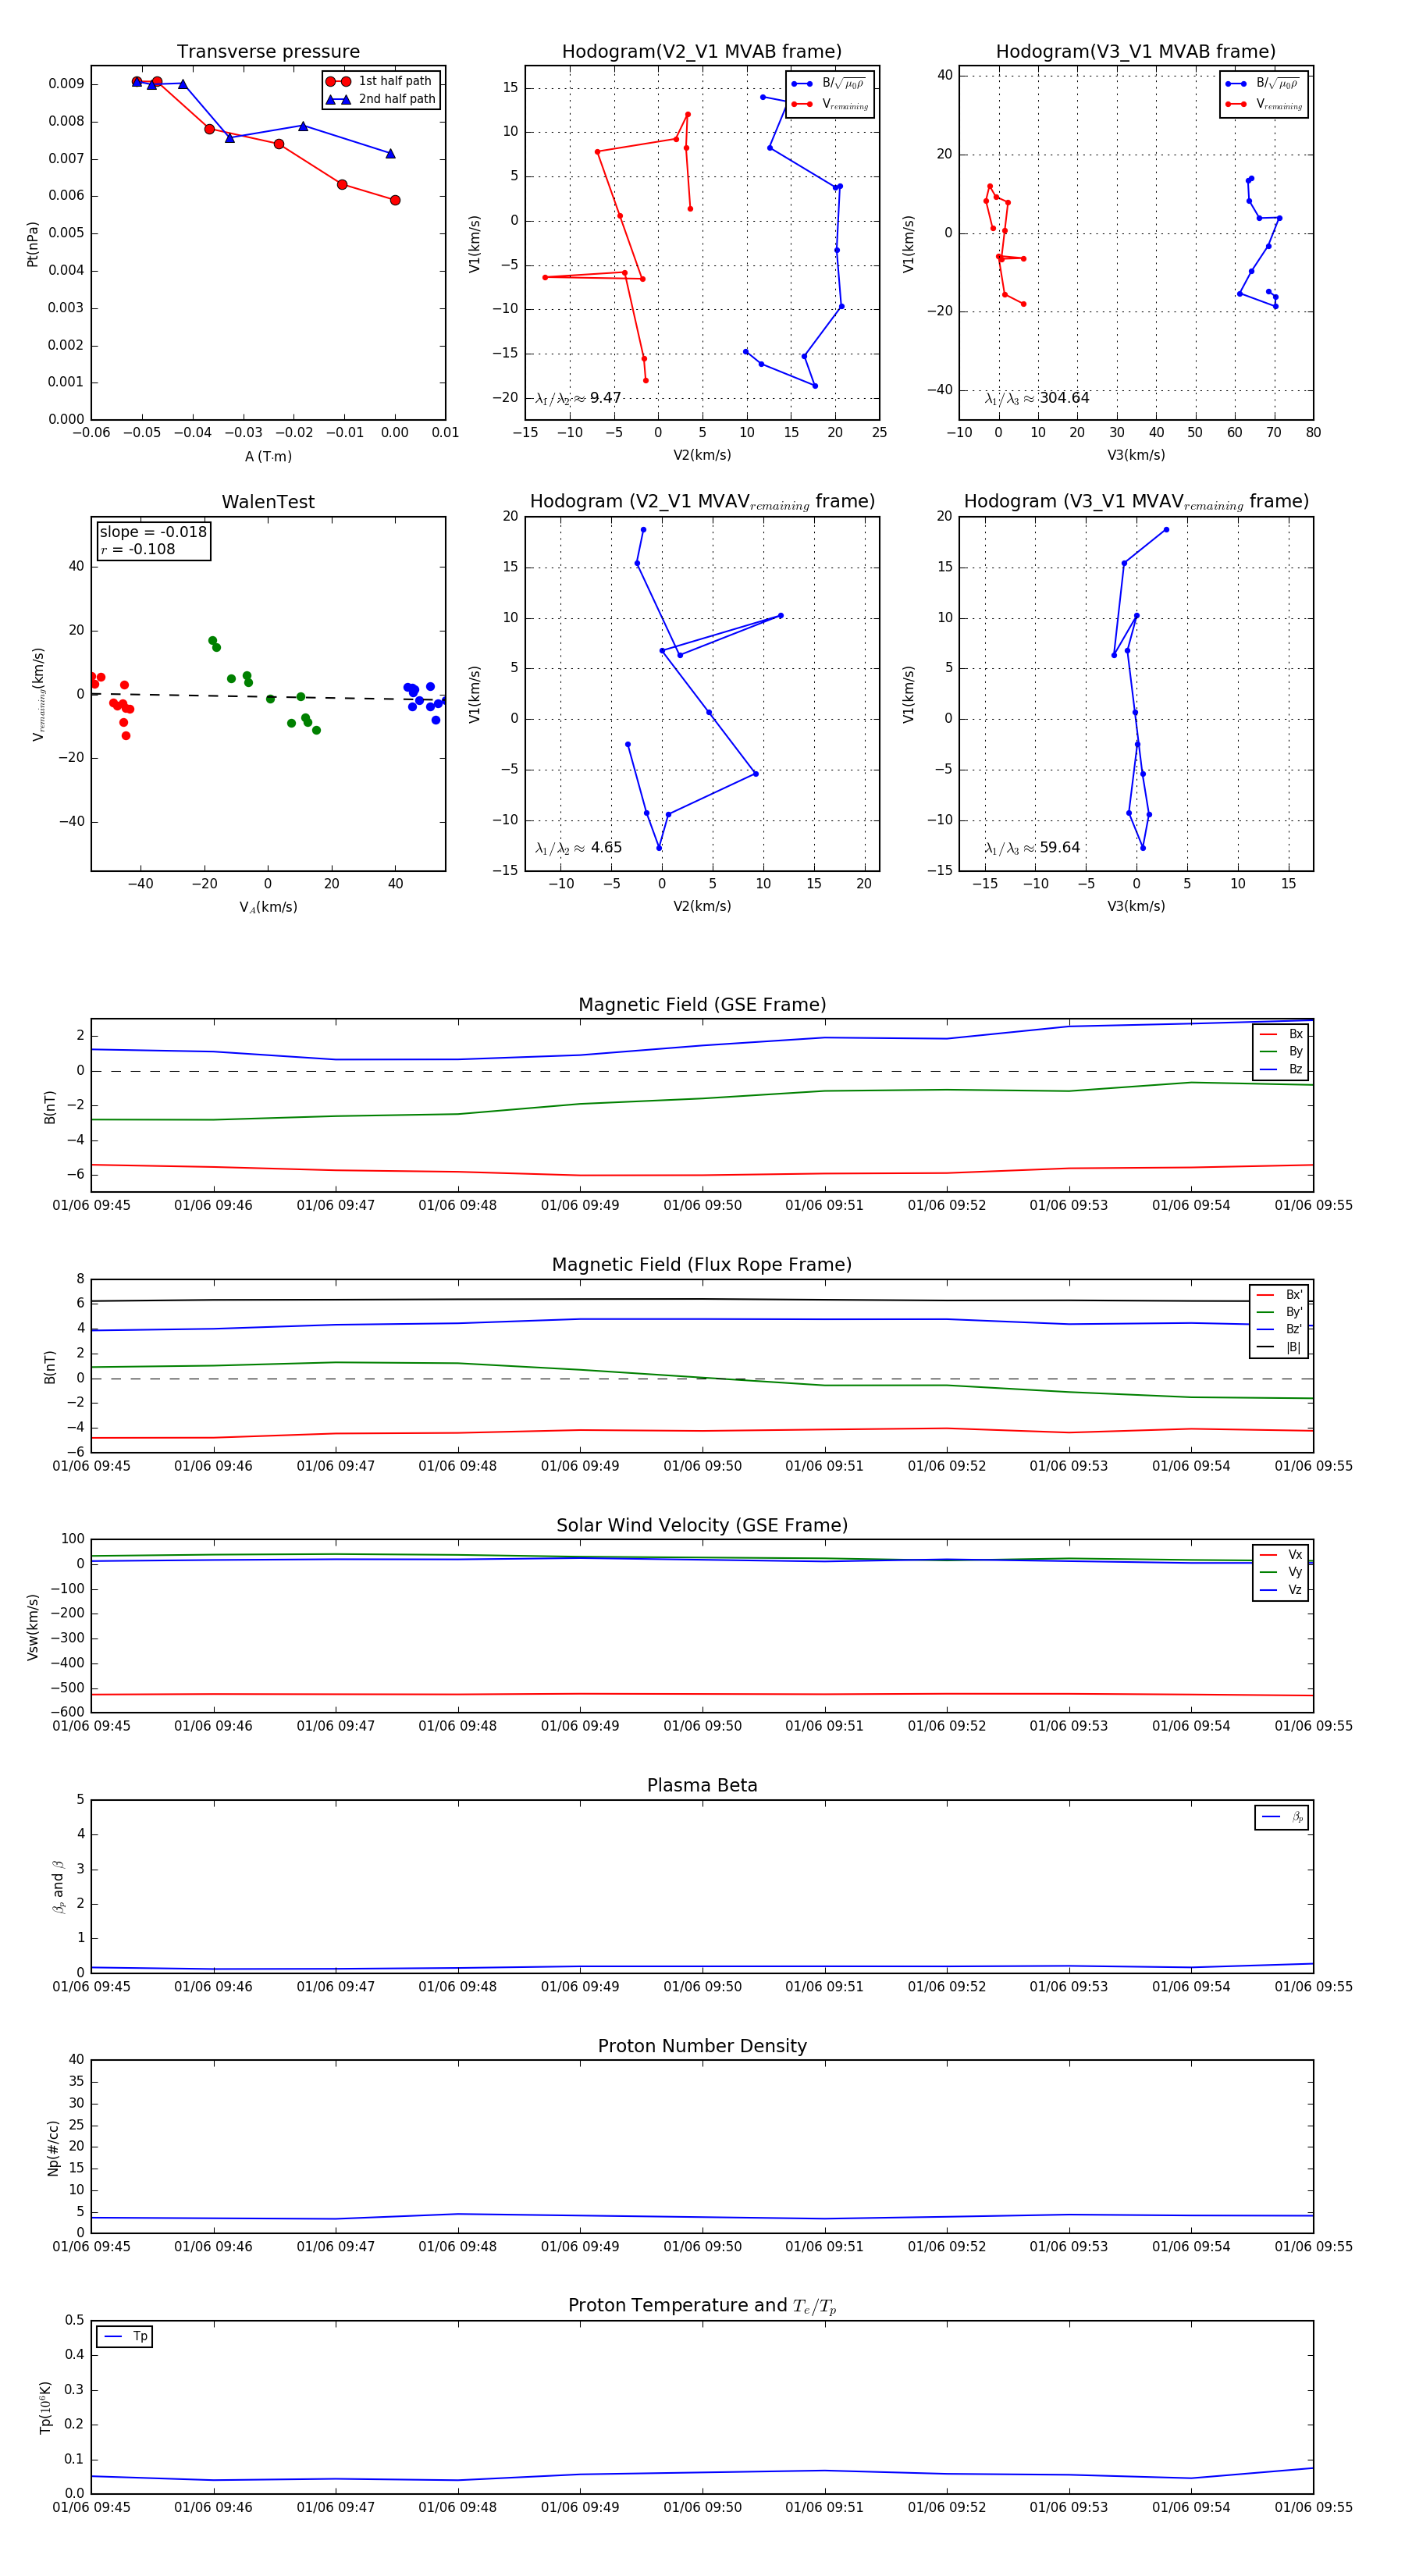
Task: Click the "Tp(10^6K)" y-axis label
Action: [45, 2408]
